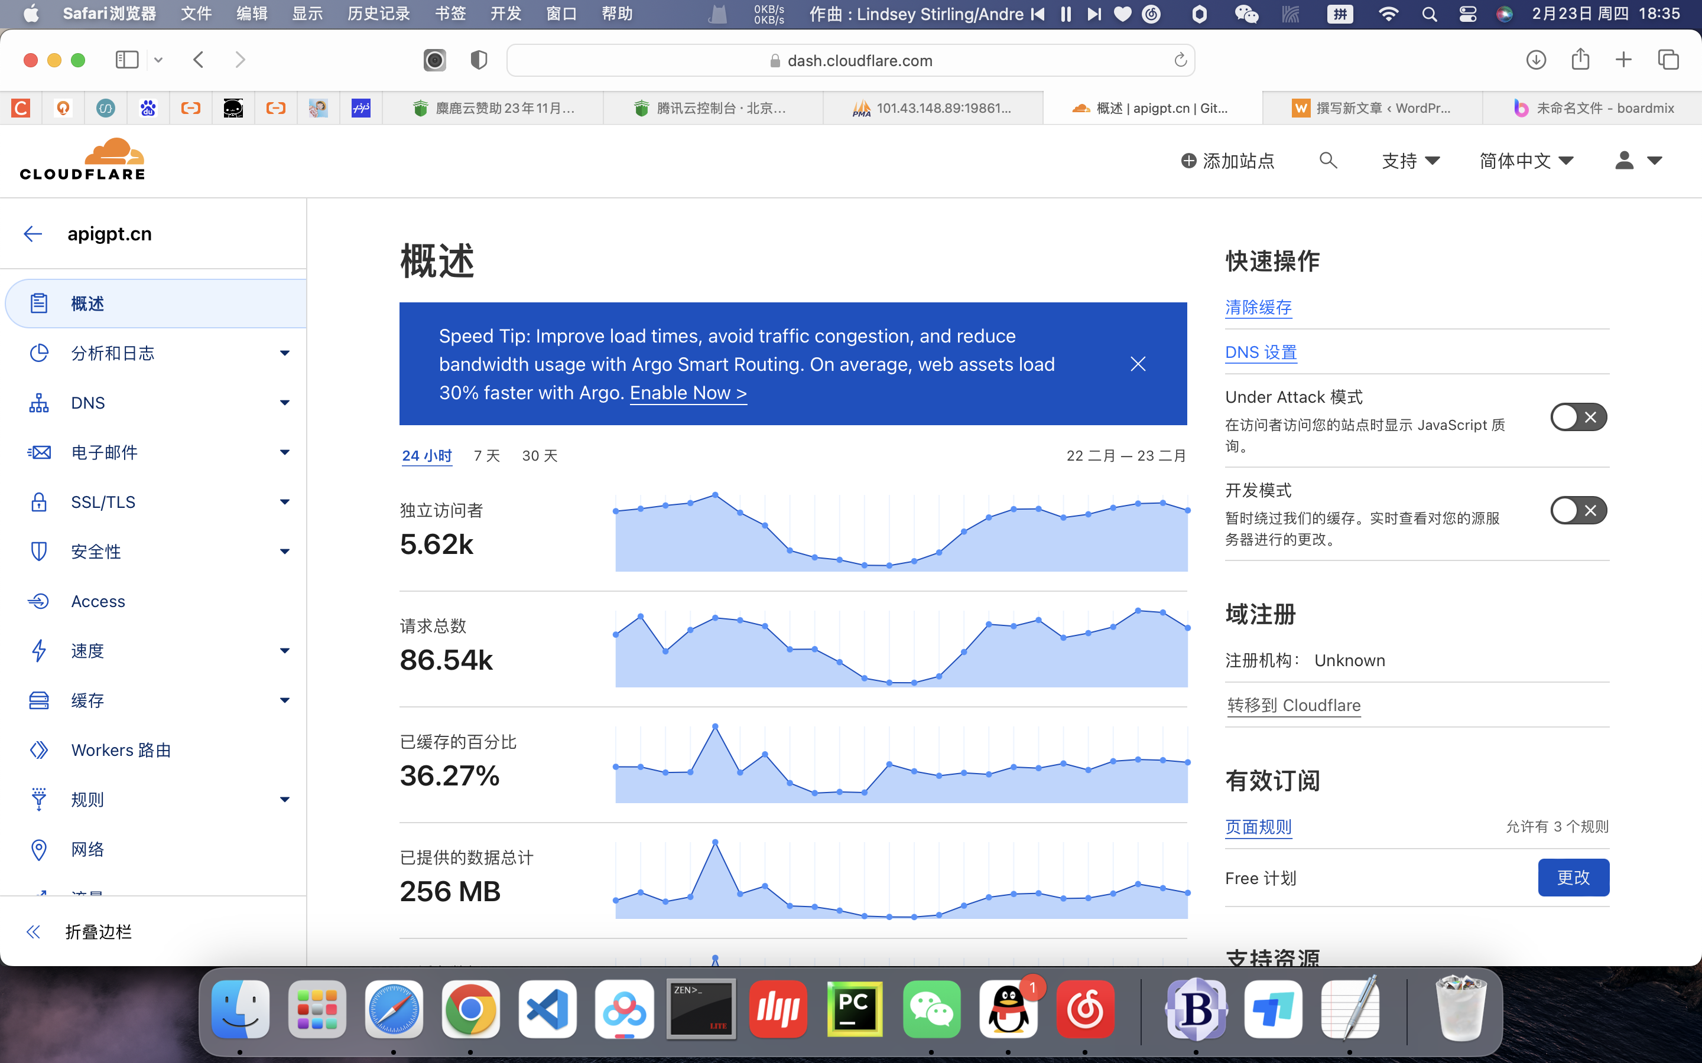
Task: Expand the 缓存 section arrow
Action: tap(284, 700)
